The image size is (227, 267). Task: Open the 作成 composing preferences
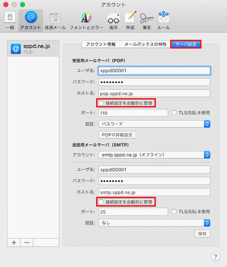130,21
